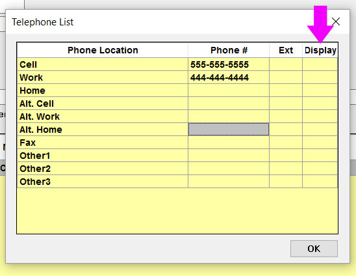
Task: Toggle Display cell for Work row
Action: 320,77
